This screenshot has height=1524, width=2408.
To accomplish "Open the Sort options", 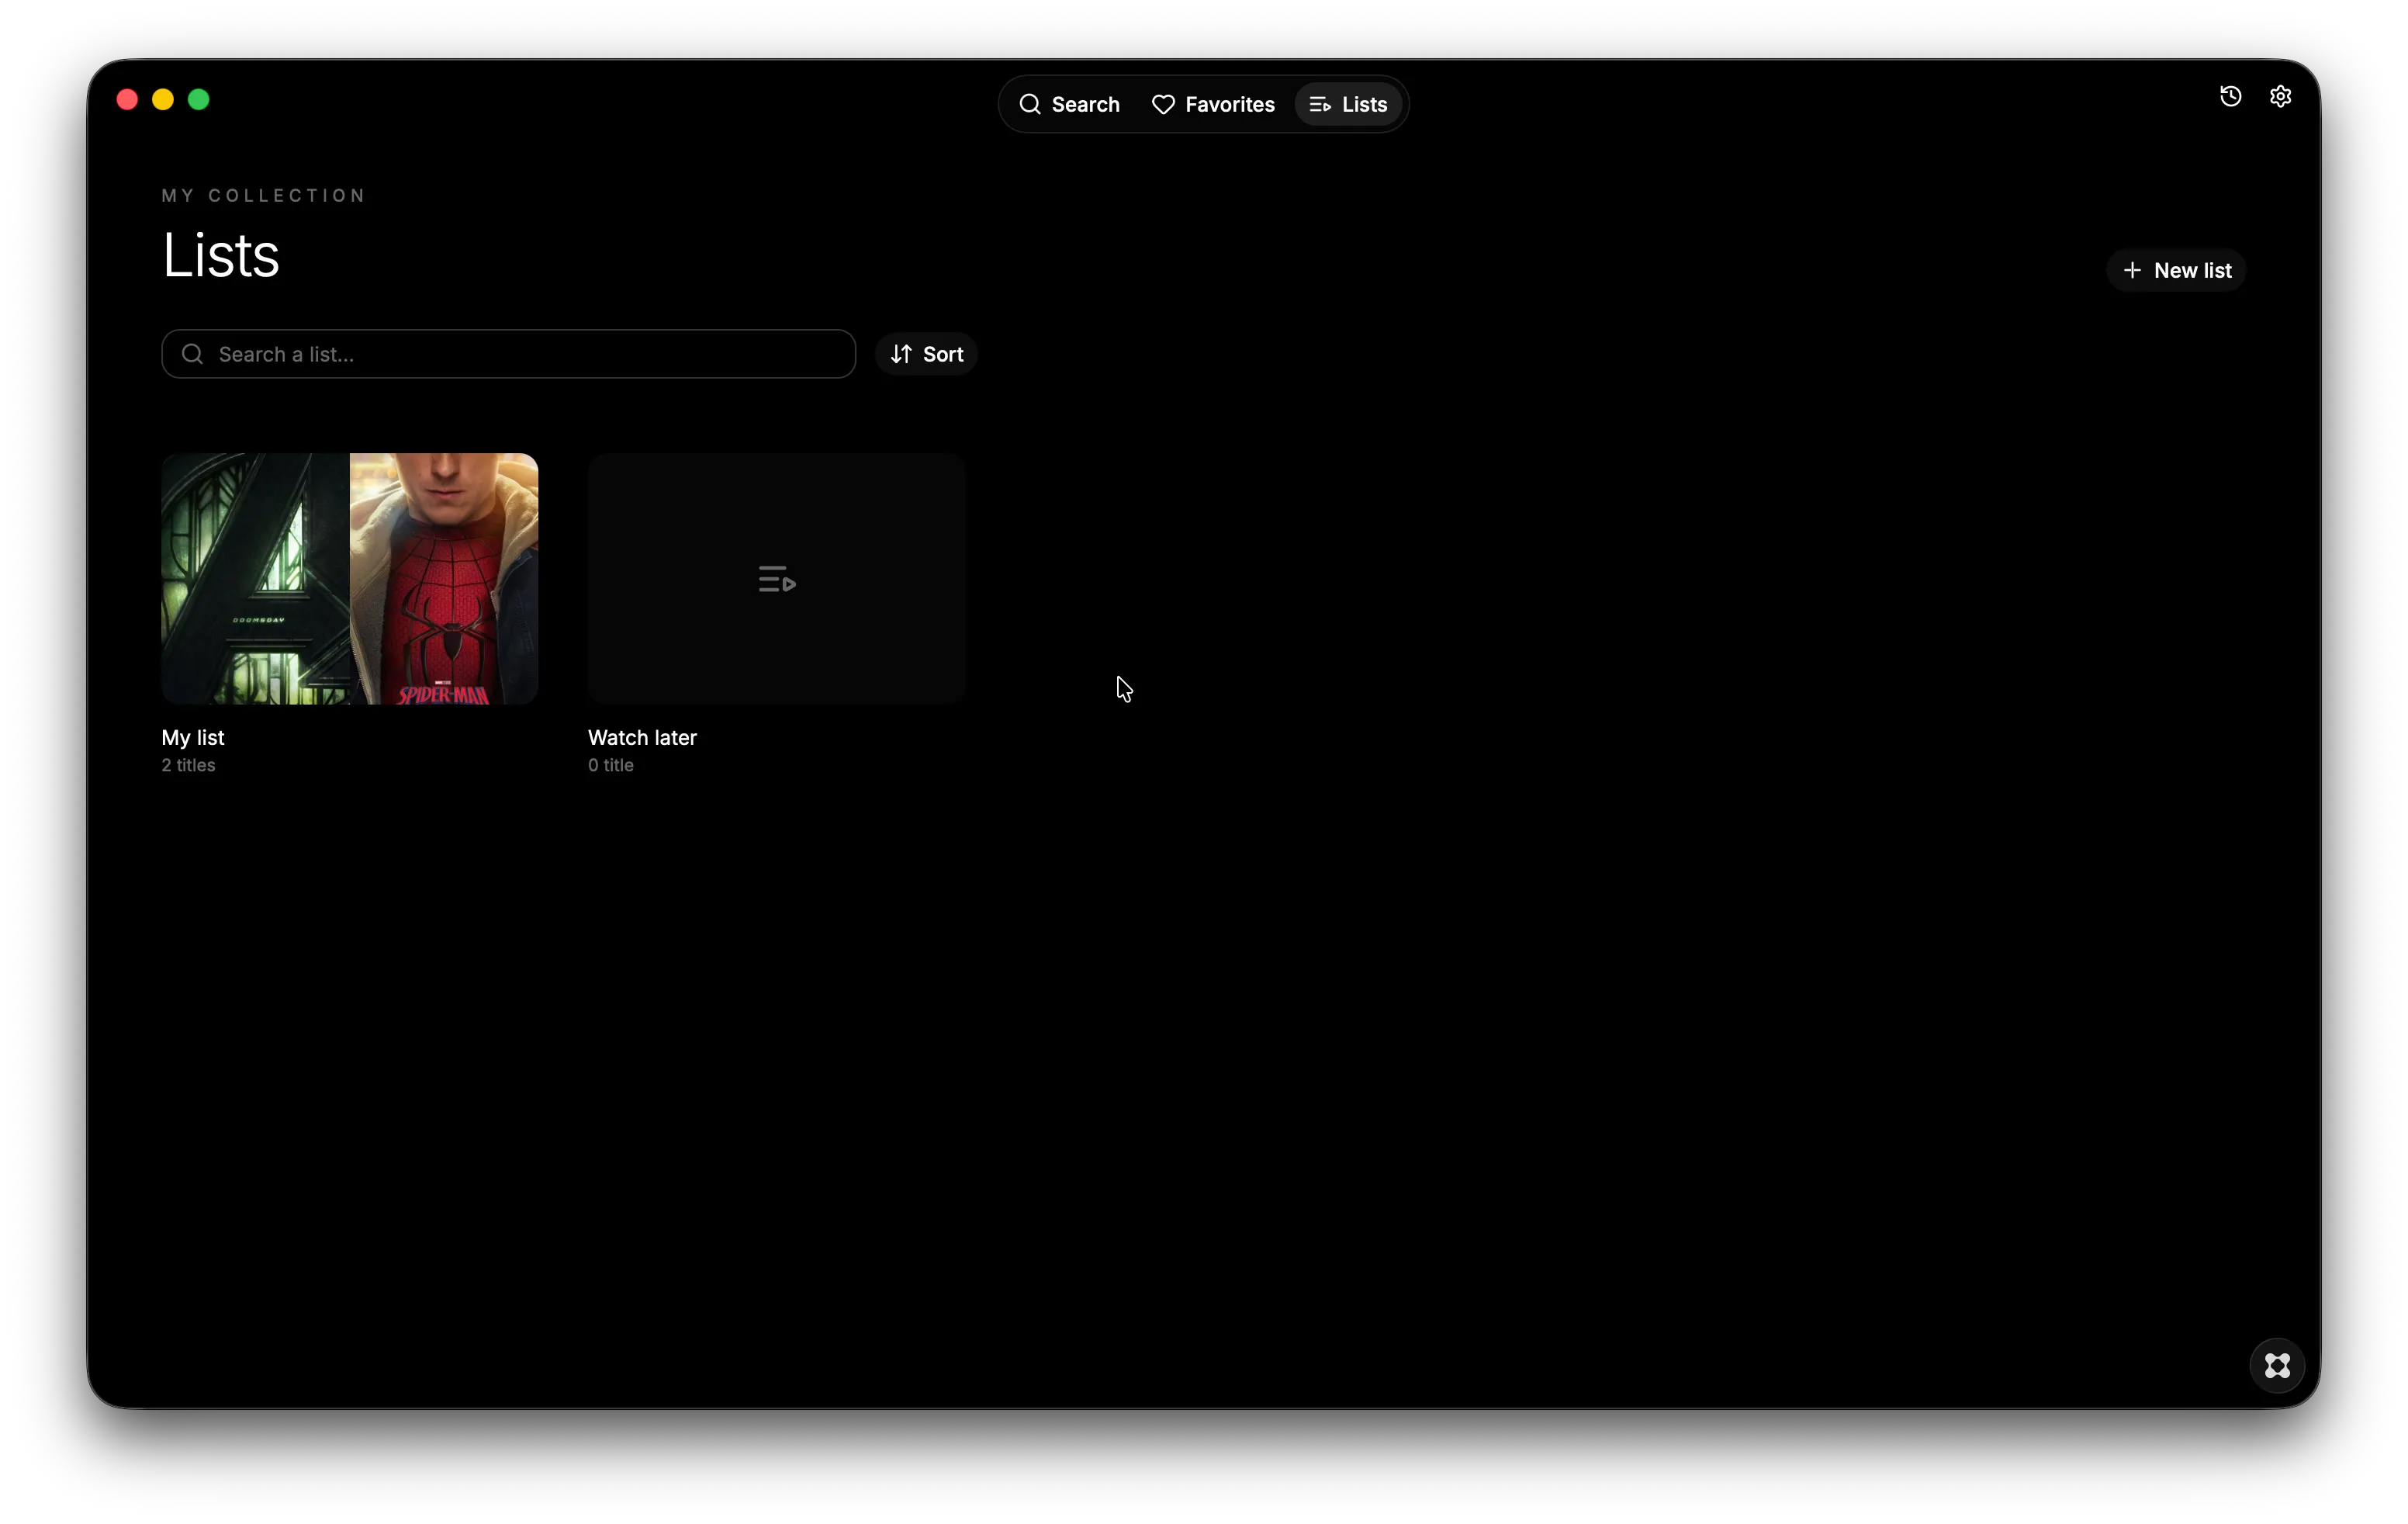I will point(926,354).
